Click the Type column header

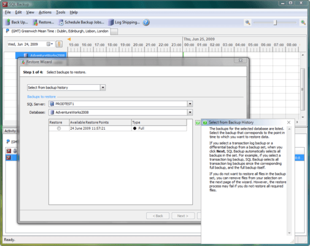[x=159, y=122]
